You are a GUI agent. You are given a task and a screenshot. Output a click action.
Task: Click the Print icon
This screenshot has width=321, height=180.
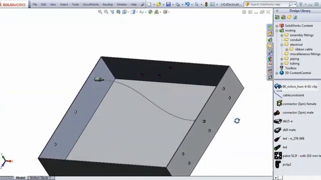click(x=178, y=4)
